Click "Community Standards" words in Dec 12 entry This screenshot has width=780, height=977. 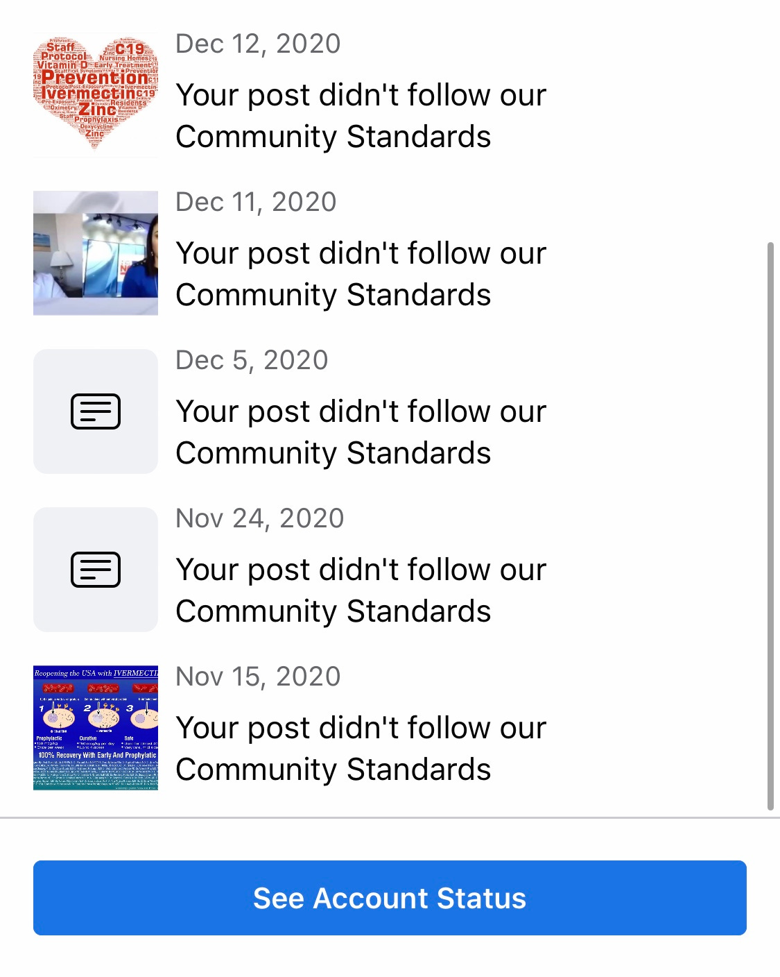(333, 137)
